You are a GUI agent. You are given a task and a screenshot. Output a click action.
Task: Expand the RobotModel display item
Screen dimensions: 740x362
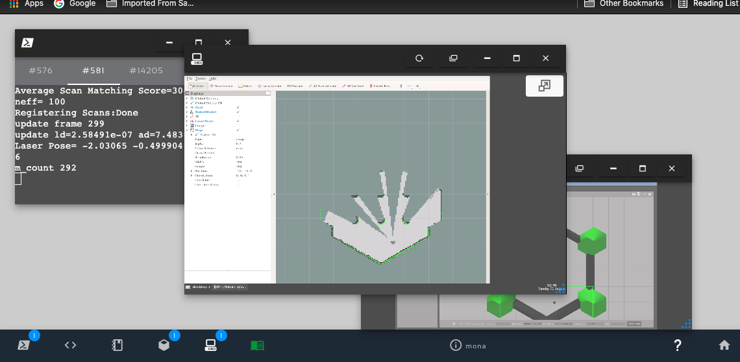(187, 112)
